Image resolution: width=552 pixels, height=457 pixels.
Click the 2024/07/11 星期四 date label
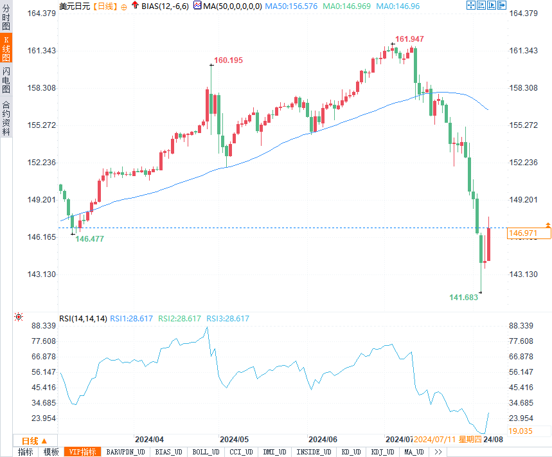(x=447, y=439)
